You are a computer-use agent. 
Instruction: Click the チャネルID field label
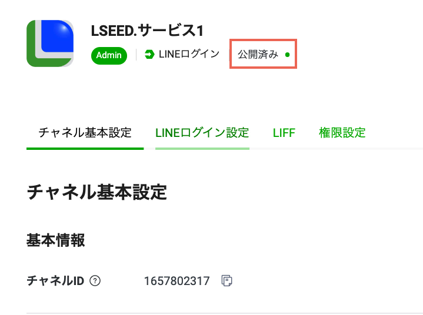(x=56, y=281)
